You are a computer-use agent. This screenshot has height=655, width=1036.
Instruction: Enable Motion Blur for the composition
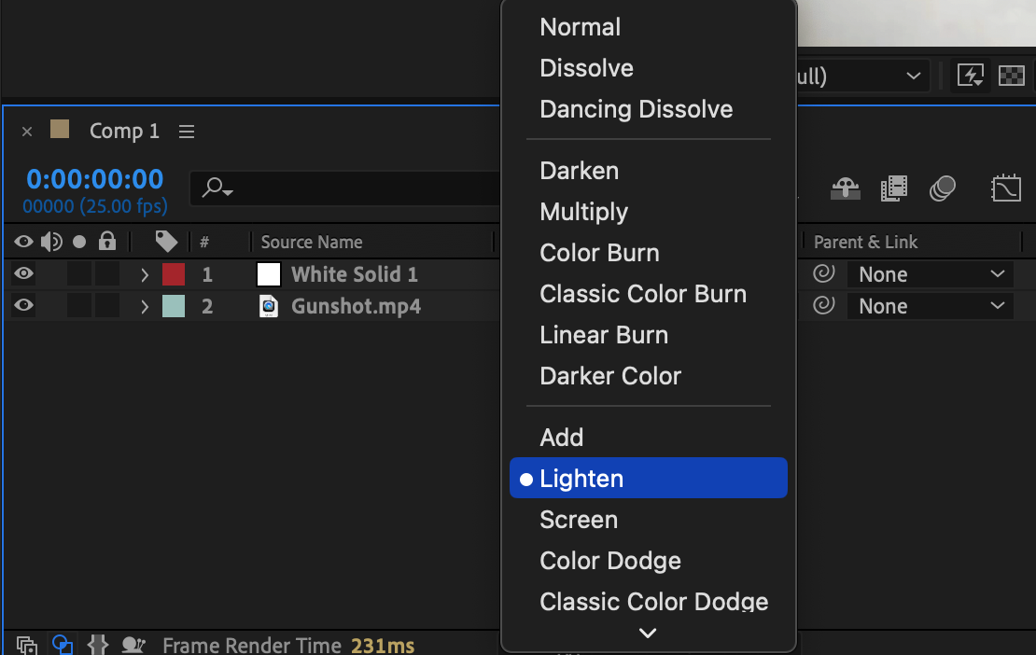(x=942, y=188)
